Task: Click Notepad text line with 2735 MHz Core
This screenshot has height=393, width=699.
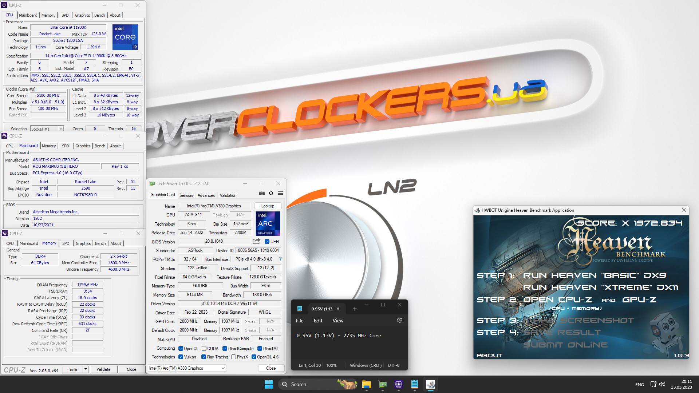Action: (x=339, y=336)
